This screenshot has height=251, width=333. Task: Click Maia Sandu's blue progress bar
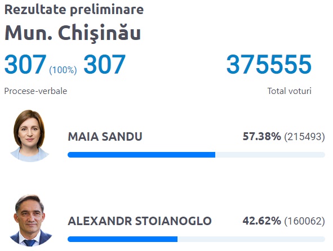click(141, 155)
